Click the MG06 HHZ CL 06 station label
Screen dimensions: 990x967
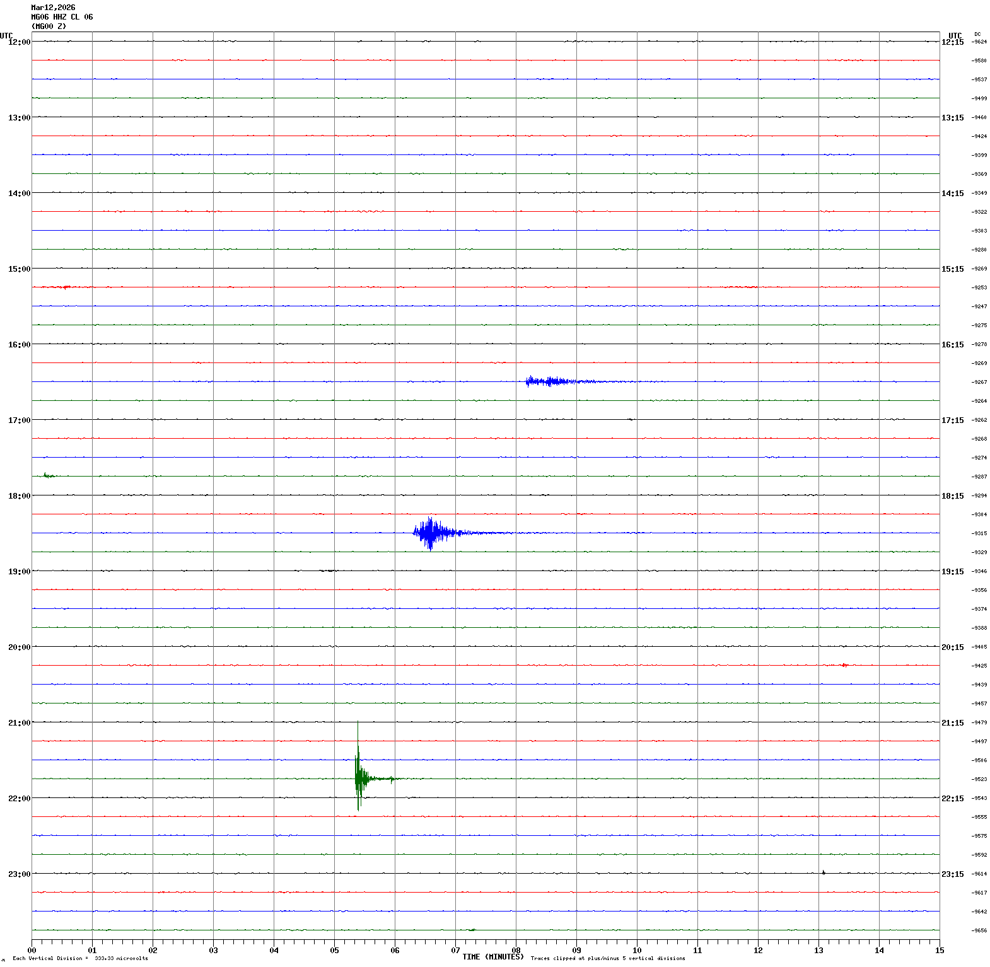[62, 17]
